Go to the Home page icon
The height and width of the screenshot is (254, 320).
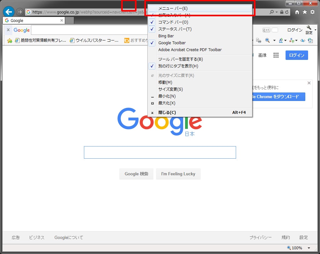coord(297,12)
